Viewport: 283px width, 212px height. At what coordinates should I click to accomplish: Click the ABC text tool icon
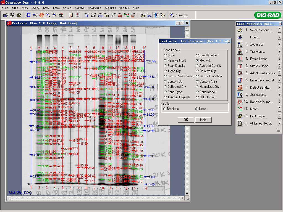93,15
